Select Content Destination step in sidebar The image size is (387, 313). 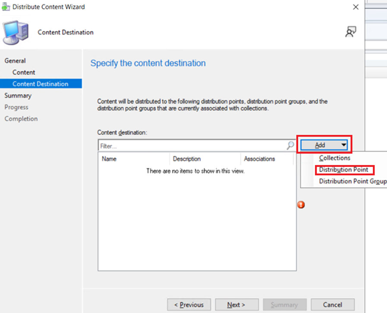[41, 84]
